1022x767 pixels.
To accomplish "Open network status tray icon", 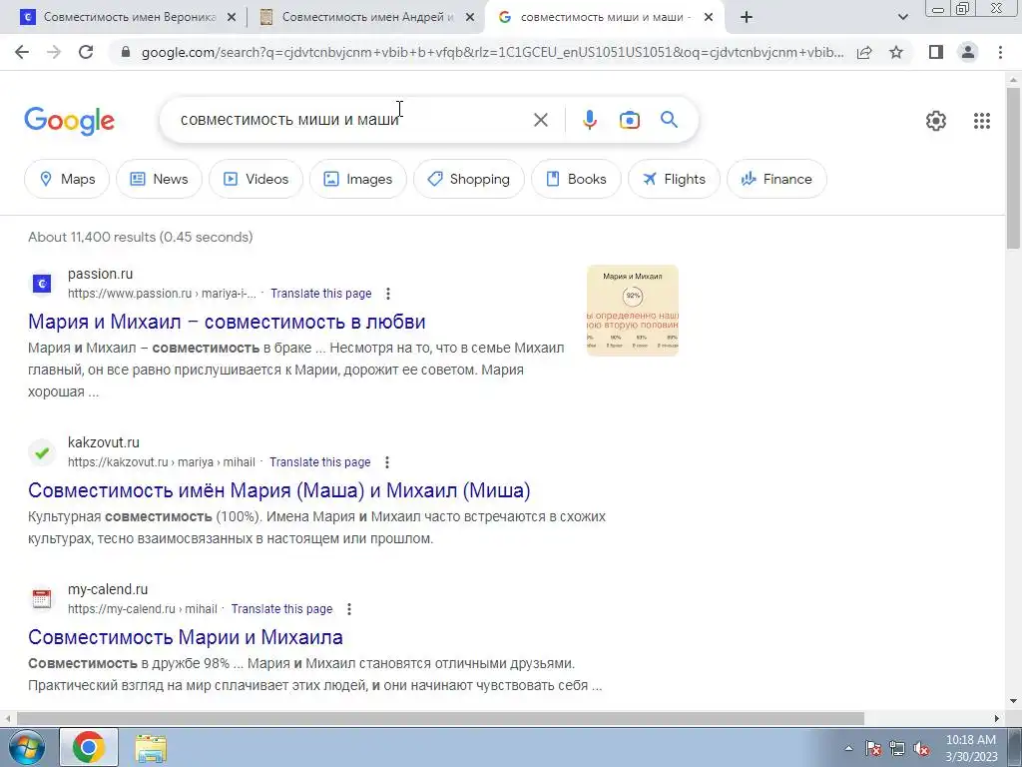I will [897, 749].
